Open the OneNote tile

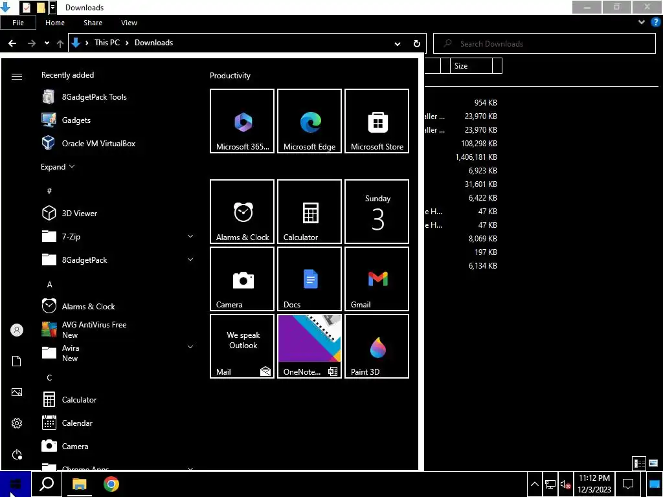(x=309, y=346)
